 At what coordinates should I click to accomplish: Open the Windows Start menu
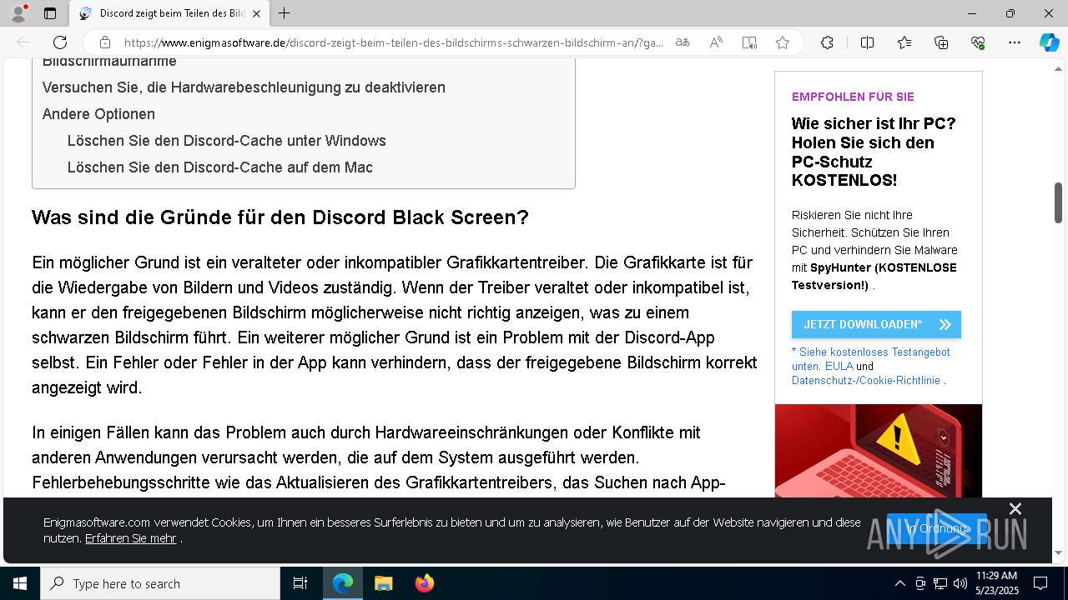(20, 583)
